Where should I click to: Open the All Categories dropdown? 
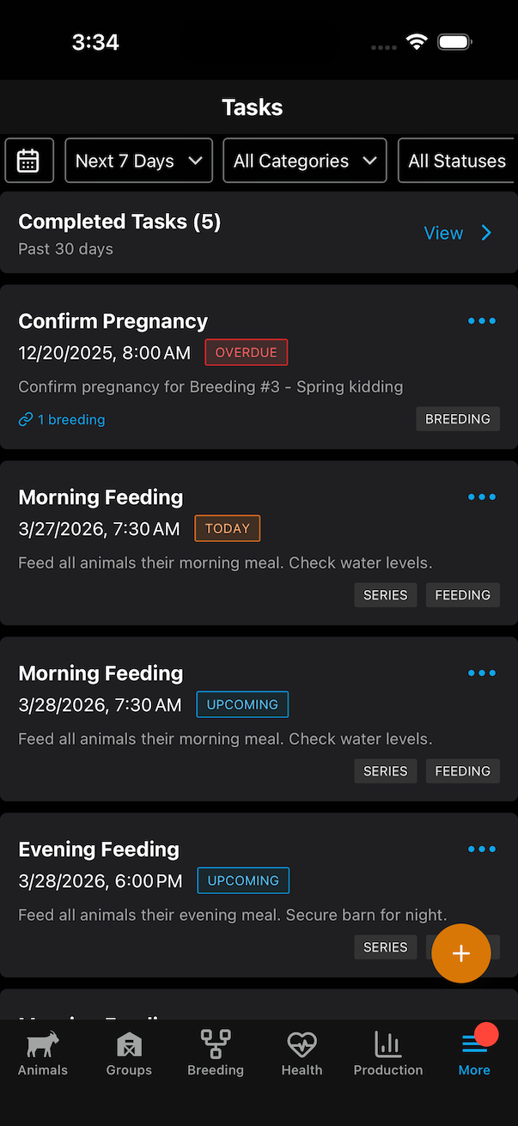(304, 160)
